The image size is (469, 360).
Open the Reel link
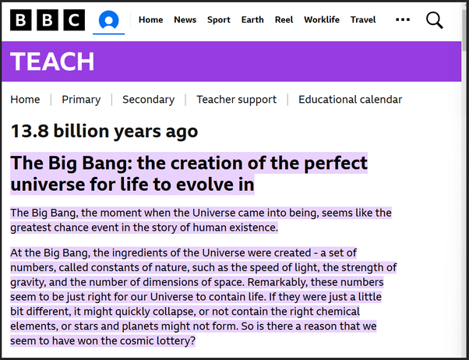point(284,20)
